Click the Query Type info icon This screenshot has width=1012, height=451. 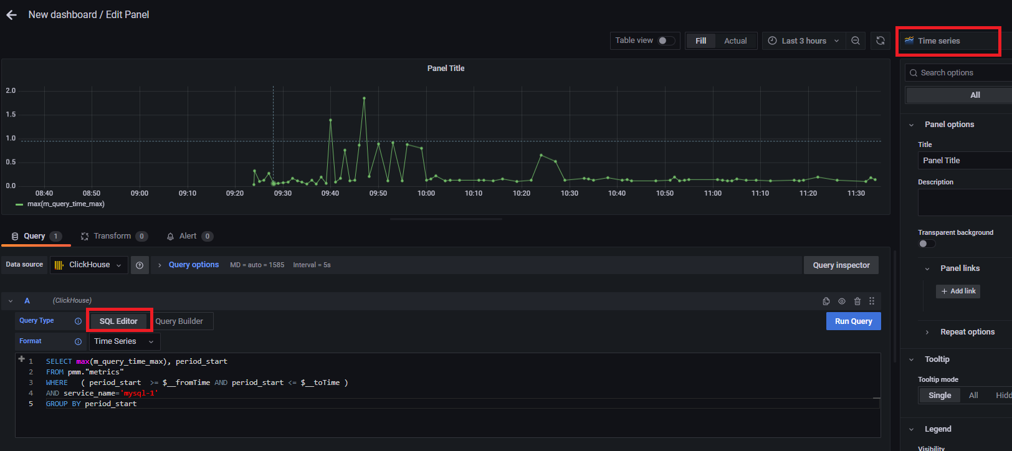(x=78, y=321)
